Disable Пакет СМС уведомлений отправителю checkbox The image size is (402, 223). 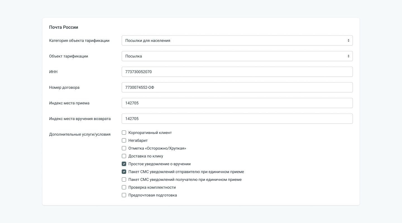pos(124,172)
